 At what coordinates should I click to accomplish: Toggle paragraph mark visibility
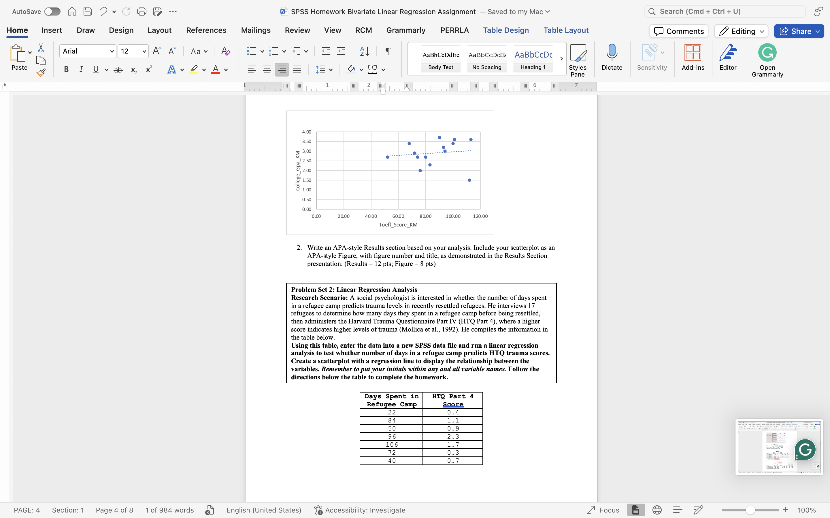388,51
